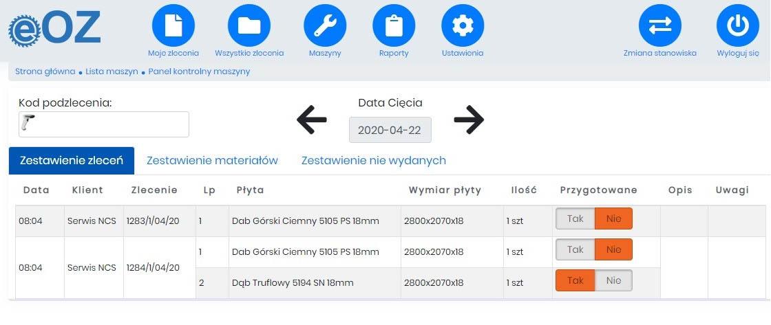Open Wszystkie zlecenia folder icon
Image resolution: width=771 pixels, height=325 pixels.
click(x=249, y=26)
